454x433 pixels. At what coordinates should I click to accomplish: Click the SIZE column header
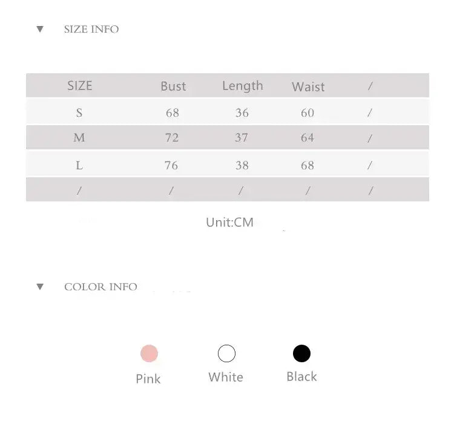point(80,86)
